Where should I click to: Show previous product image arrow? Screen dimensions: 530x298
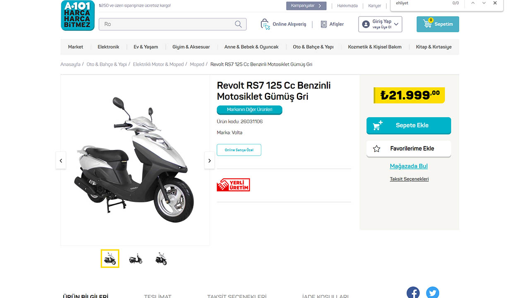(x=61, y=161)
